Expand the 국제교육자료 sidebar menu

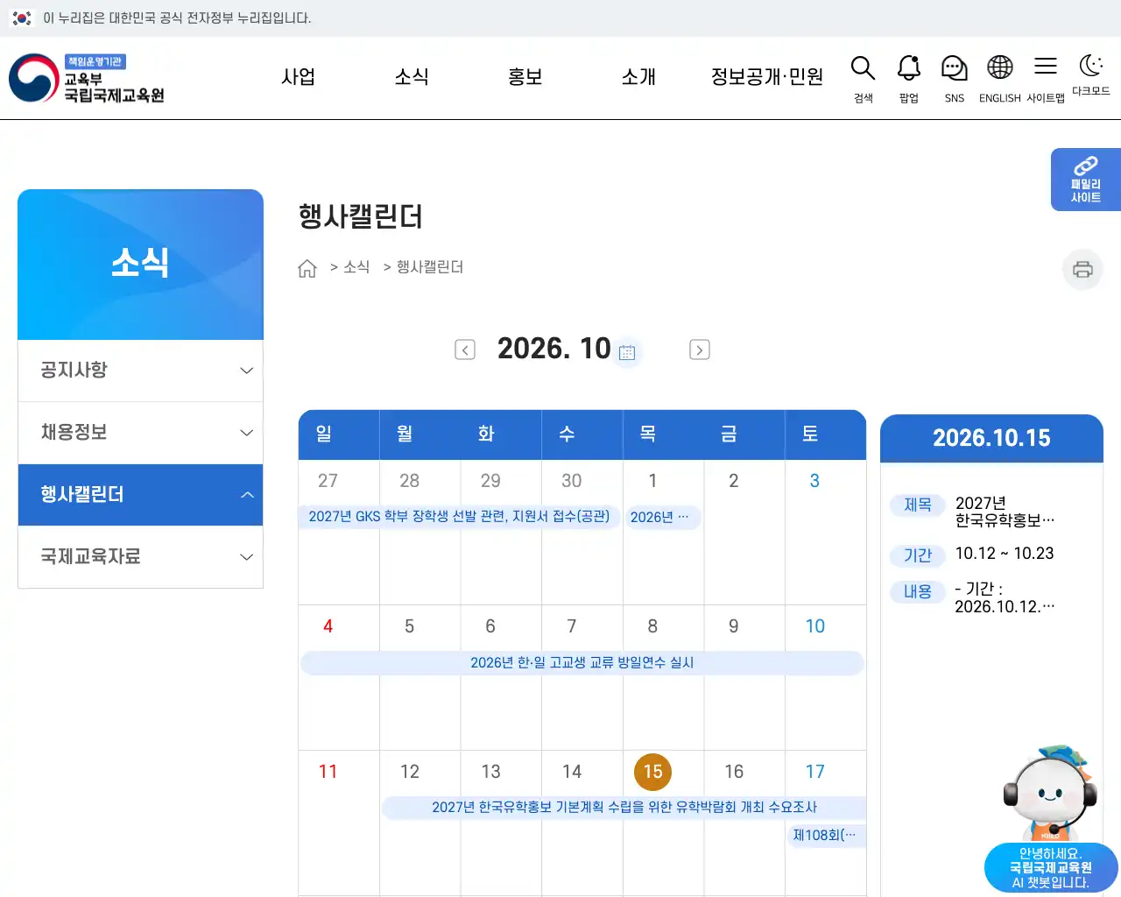click(x=141, y=557)
